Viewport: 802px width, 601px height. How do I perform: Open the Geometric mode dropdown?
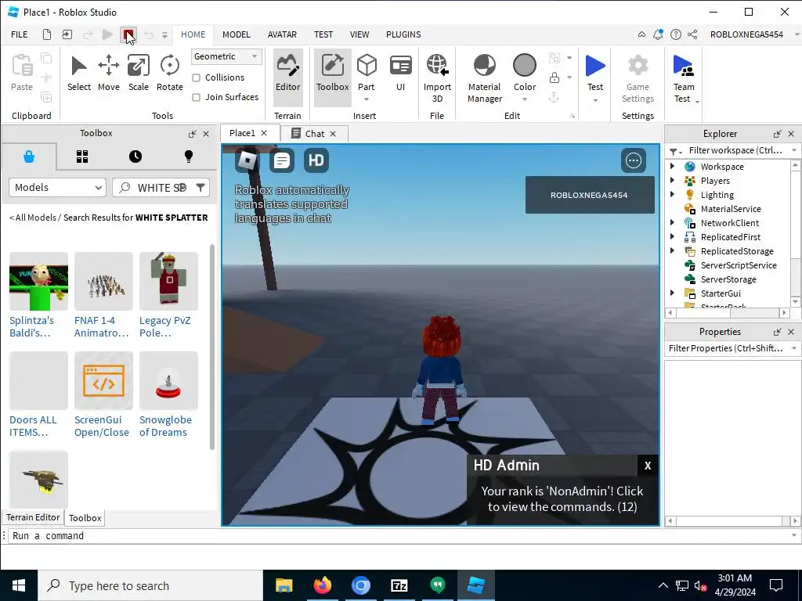click(226, 56)
